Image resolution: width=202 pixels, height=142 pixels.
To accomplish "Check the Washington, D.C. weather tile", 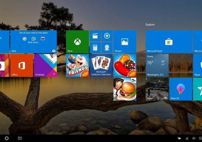I will pos(157,65).
